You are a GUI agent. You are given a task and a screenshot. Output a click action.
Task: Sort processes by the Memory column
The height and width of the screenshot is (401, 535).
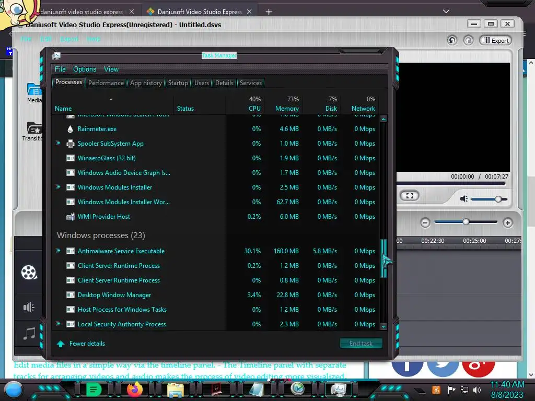pyautogui.click(x=283, y=104)
